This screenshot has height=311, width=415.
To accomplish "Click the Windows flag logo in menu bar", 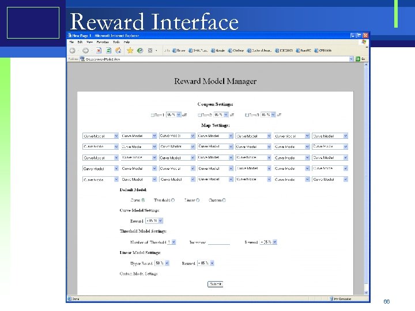I will (364, 42).
